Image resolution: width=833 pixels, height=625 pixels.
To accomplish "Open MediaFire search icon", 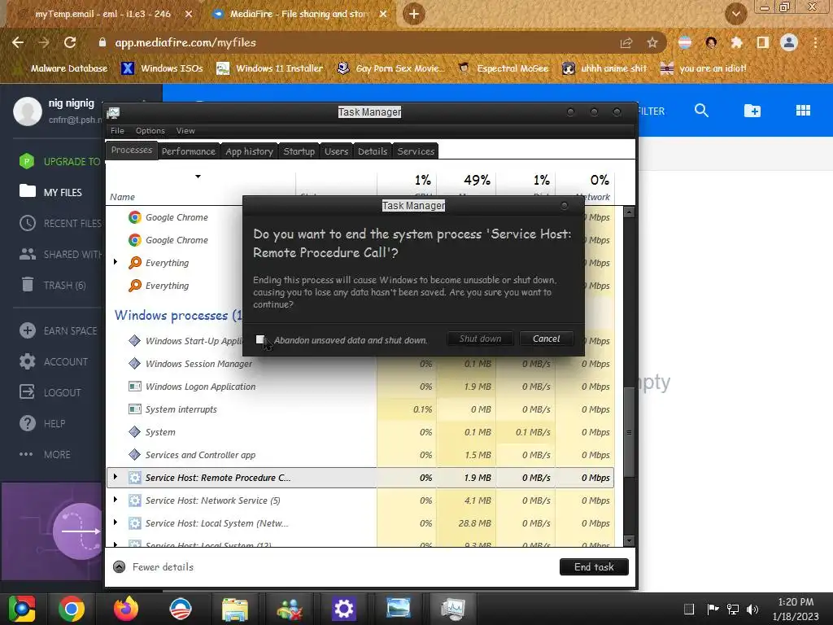I will 701,111.
